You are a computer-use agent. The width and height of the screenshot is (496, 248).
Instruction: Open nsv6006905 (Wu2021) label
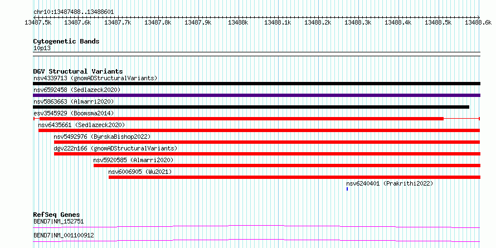click(140, 172)
